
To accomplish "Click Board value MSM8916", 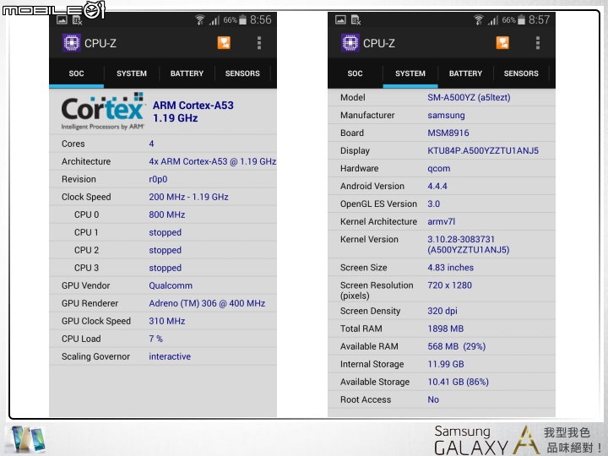I will (x=448, y=133).
